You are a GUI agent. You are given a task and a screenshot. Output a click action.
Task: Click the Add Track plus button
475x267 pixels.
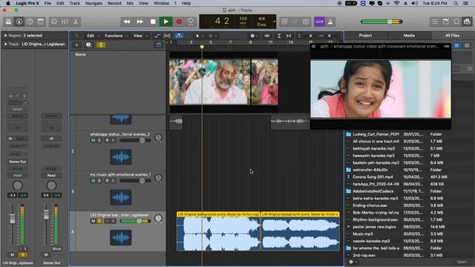click(76, 44)
